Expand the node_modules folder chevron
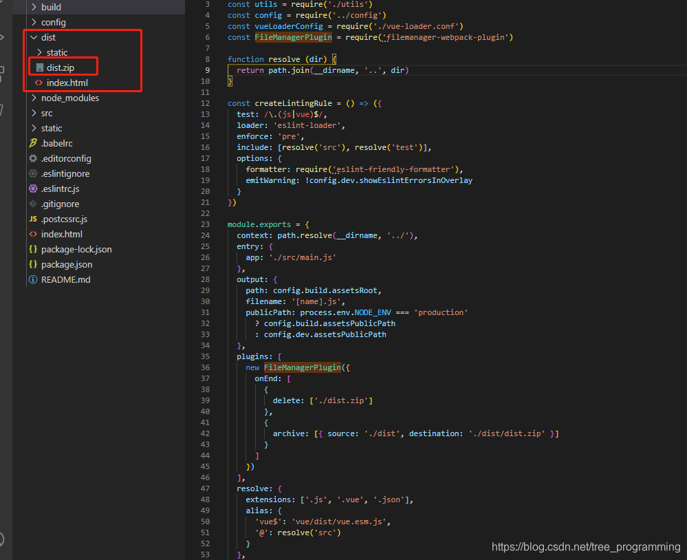The width and height of the screenshot is (687, 560). point(34,98)
